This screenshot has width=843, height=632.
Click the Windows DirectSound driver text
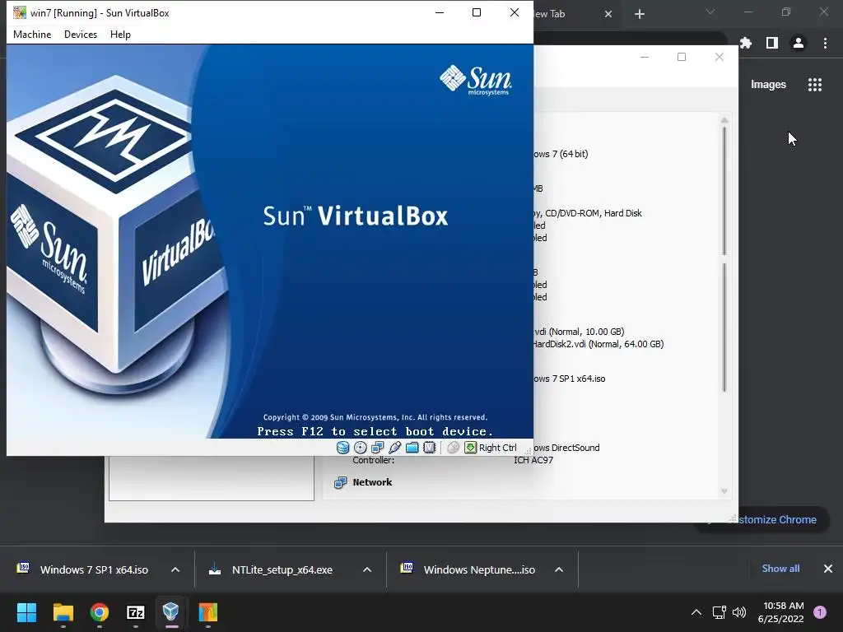[566, 448]
